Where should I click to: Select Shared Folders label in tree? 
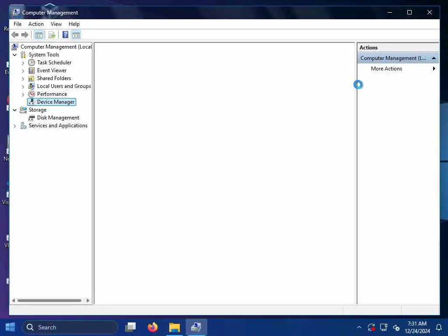pyautogui.click(x=54, y=78)
